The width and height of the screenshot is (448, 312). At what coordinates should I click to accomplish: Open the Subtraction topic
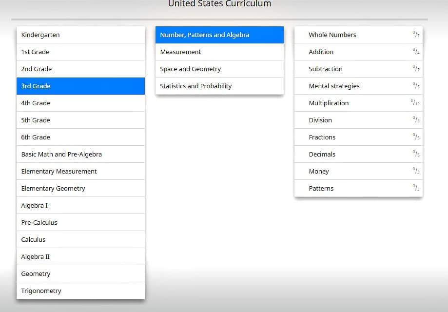(x=358, y=69)
